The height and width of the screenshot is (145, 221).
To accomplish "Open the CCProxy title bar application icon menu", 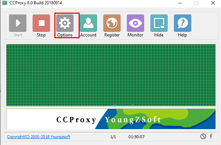I will point(5,3).
